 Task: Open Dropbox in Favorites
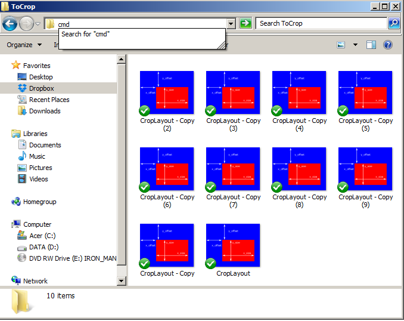[x=41, y=88]
